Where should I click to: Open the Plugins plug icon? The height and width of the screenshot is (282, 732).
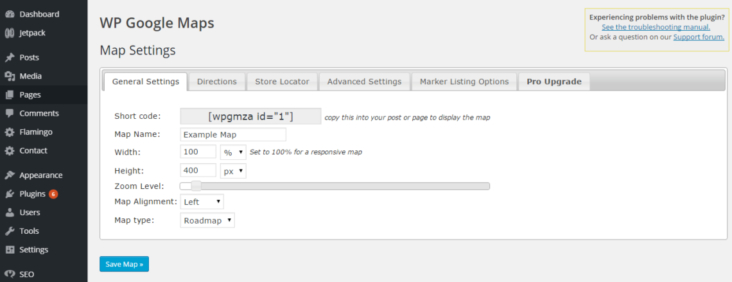pos(10,193)
